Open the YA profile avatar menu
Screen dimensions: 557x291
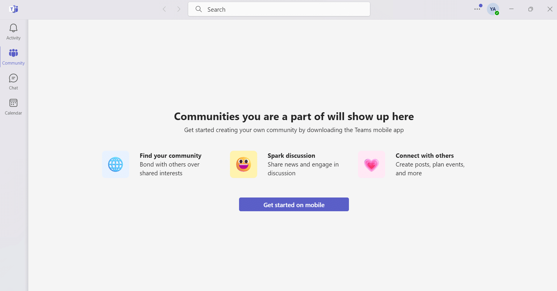[x=493, y=9]
